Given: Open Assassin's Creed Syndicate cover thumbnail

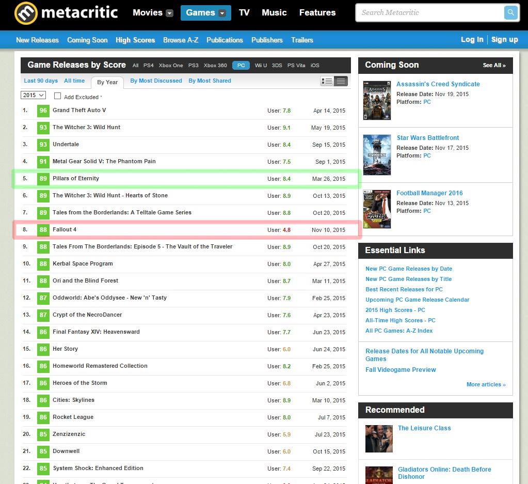Looking at the screenshot, I should point(377,100).
